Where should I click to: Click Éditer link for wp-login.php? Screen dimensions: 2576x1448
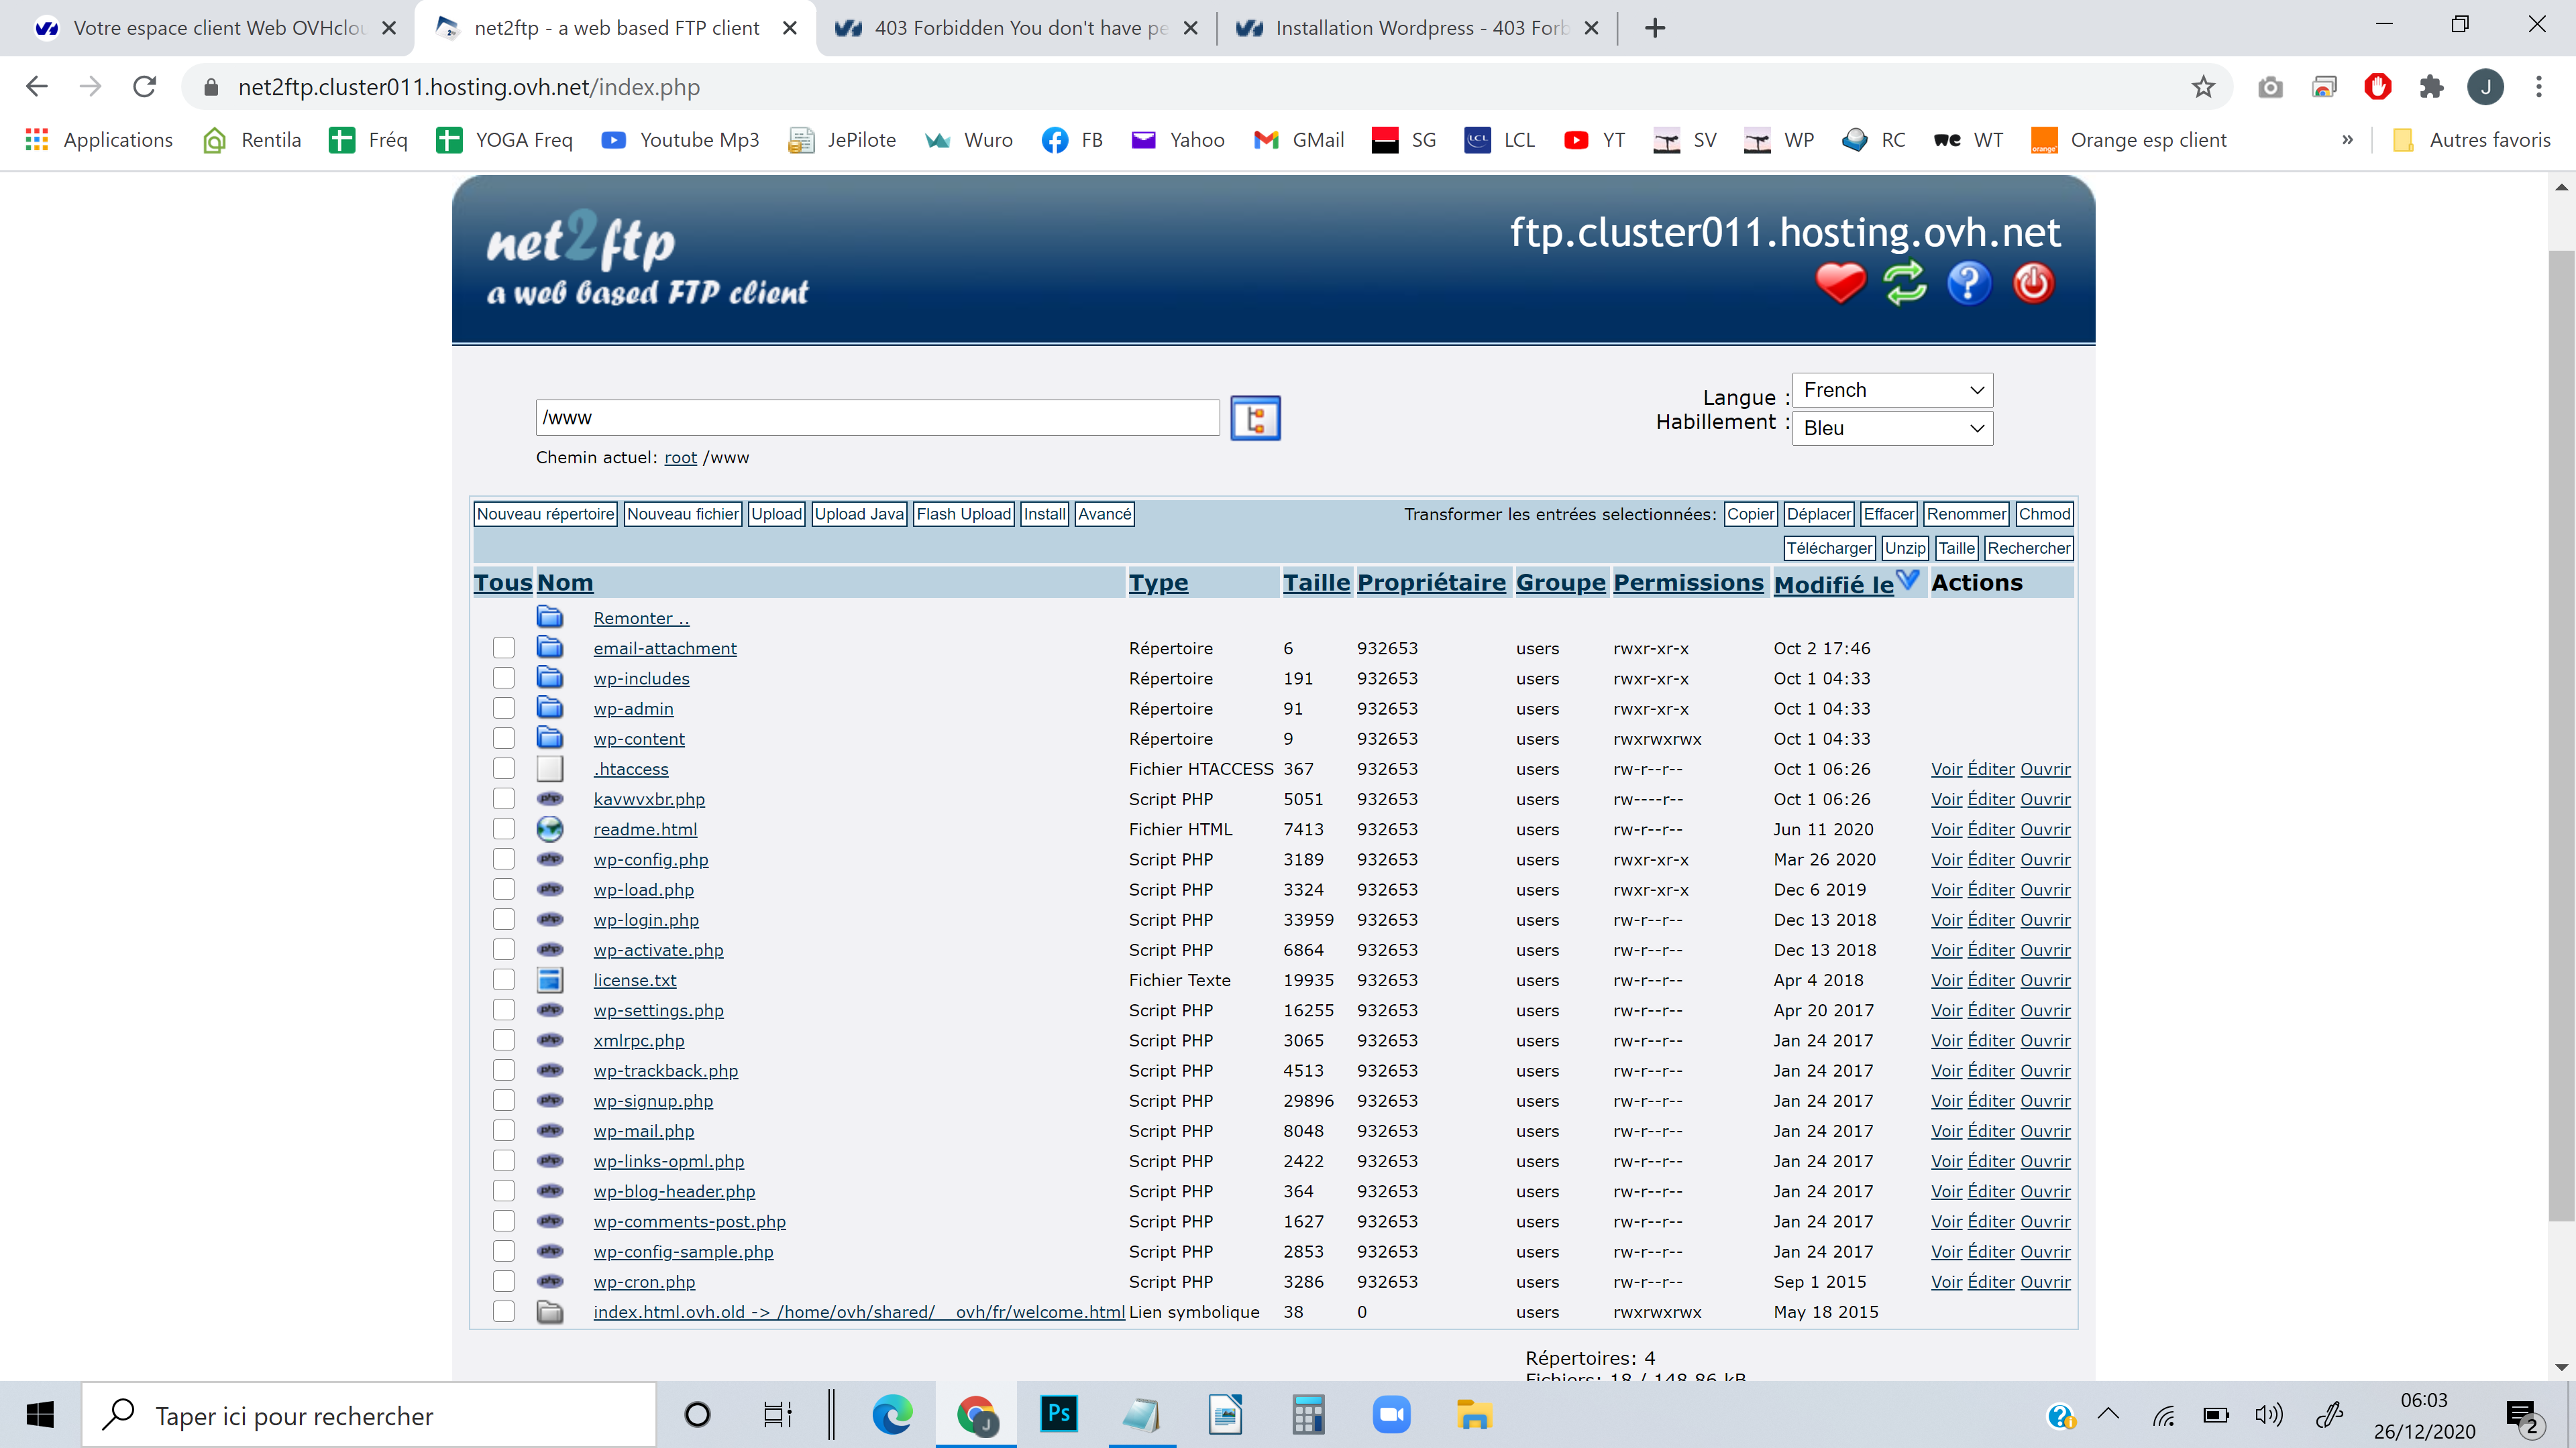[x=1990, y=919]
